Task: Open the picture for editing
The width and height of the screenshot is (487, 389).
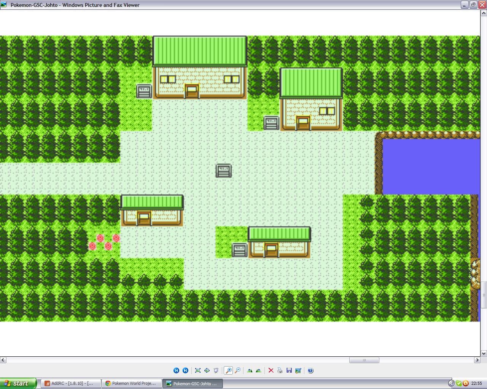Action: click(298, 370)
